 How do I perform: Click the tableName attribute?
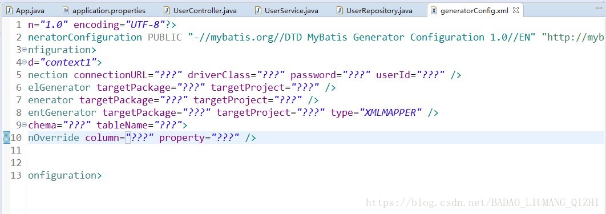click(x=123, y=125)
